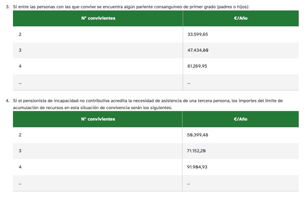Select the "2" convivientes cell in second table
The height and width of the screenshot is (198, 306).
coord(20,135)
